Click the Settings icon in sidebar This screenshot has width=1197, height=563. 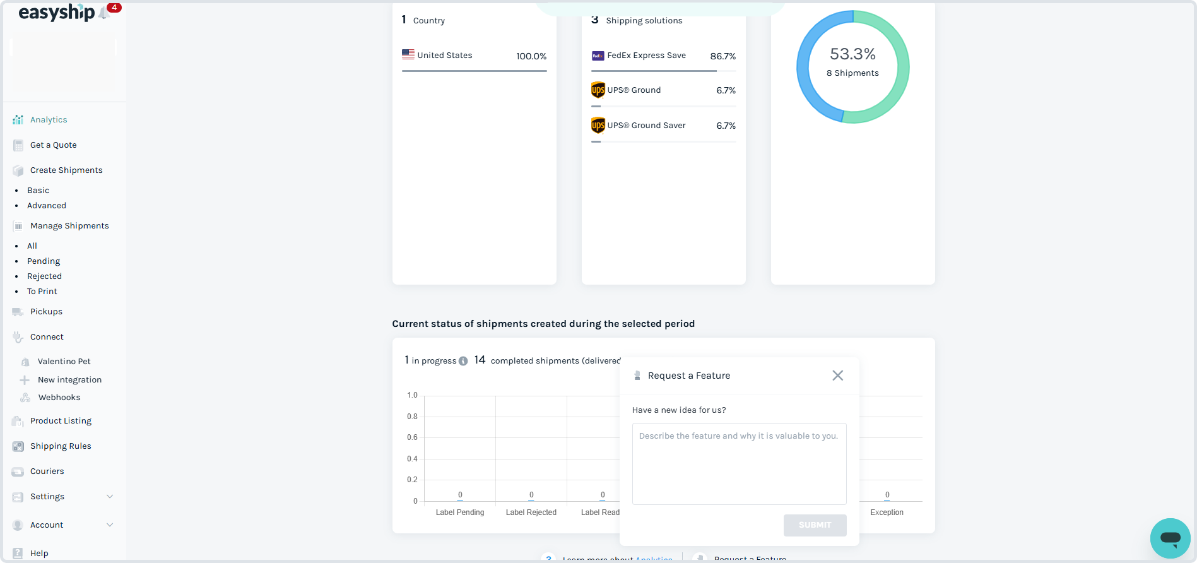pyautogui.click(x=18, y=497)
